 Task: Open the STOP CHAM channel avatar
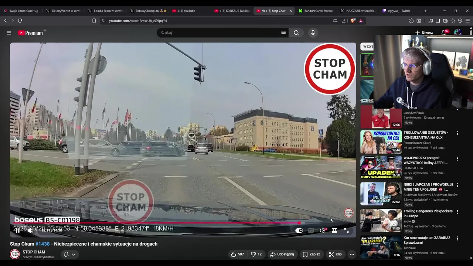15,254
